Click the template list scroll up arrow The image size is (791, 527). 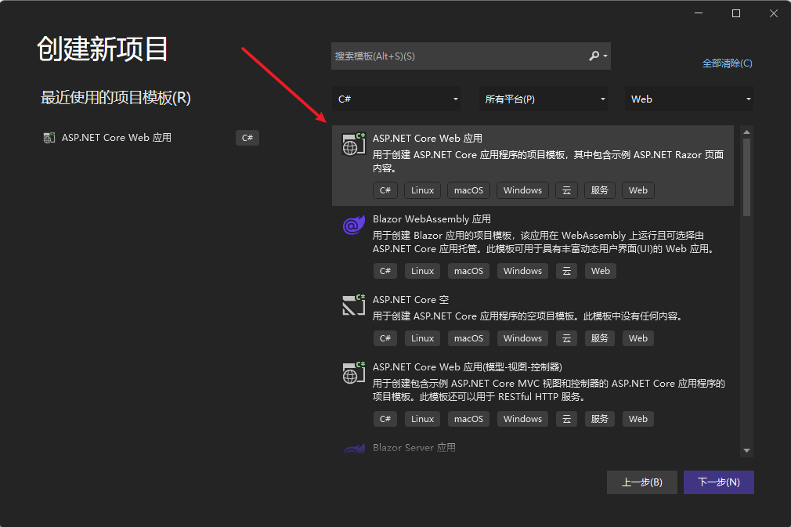(746, 132)
